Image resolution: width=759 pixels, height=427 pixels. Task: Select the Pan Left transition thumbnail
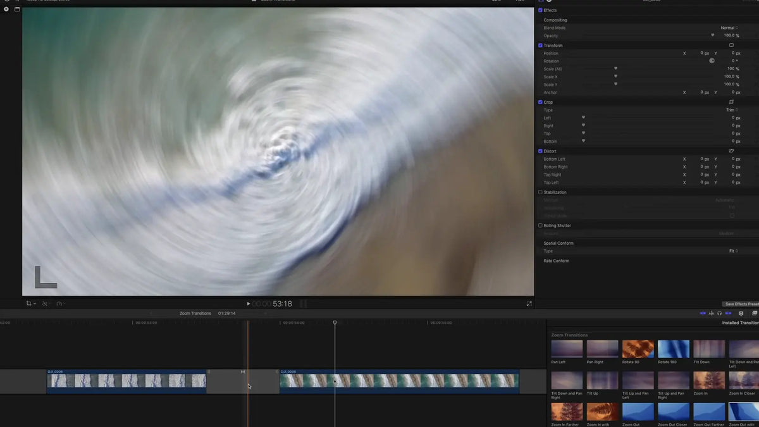567,349
